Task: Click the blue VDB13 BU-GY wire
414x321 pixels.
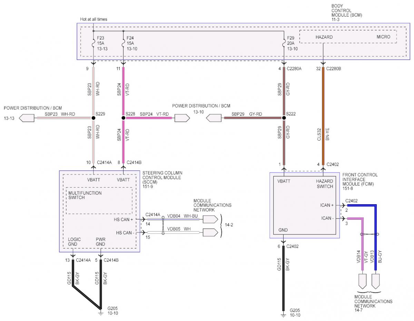Action: tap(376, 238)
